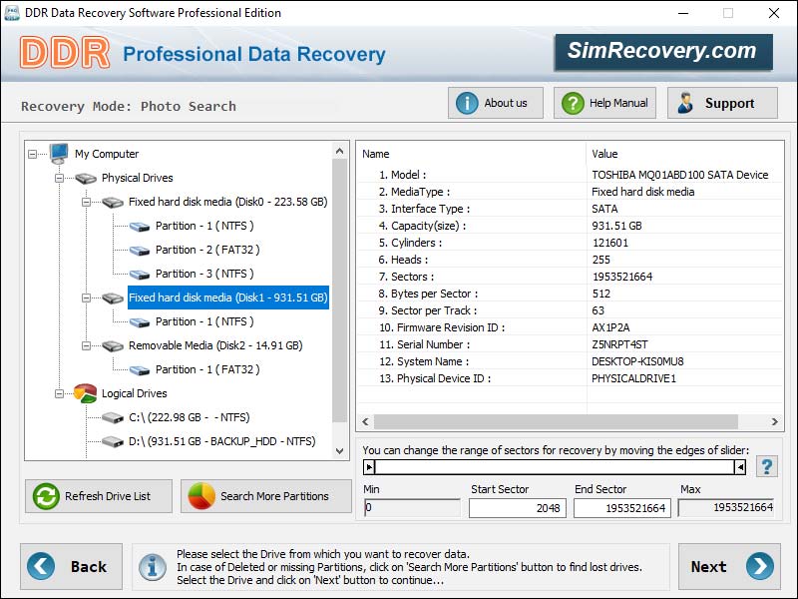Viewport: 798px width, 599px height.
Task: Click the DDR logo in header
Action: 65,53
